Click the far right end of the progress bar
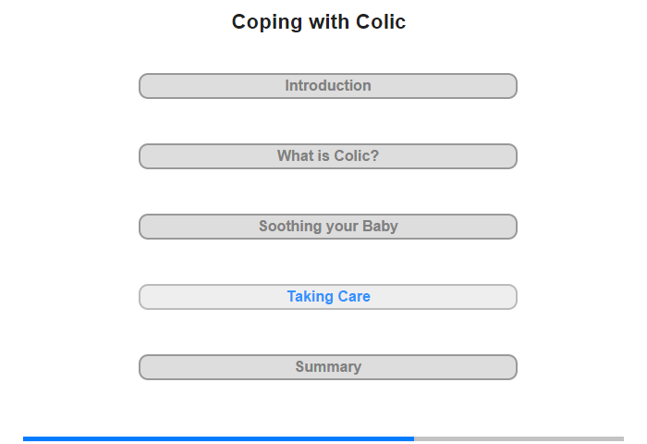 click(x=622, y=438)
